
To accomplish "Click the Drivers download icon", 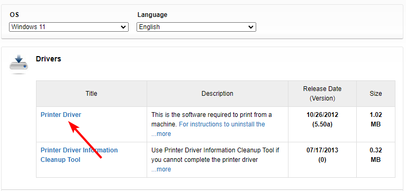I will tap(19, 64).
